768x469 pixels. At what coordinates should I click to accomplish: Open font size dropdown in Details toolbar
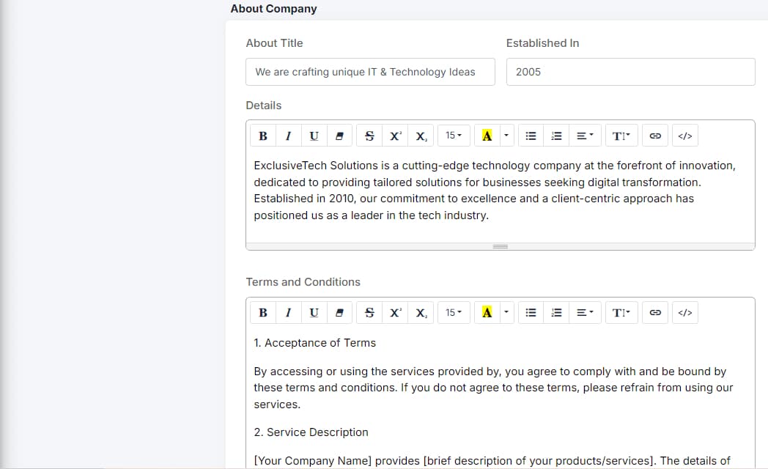coord(454,136)
